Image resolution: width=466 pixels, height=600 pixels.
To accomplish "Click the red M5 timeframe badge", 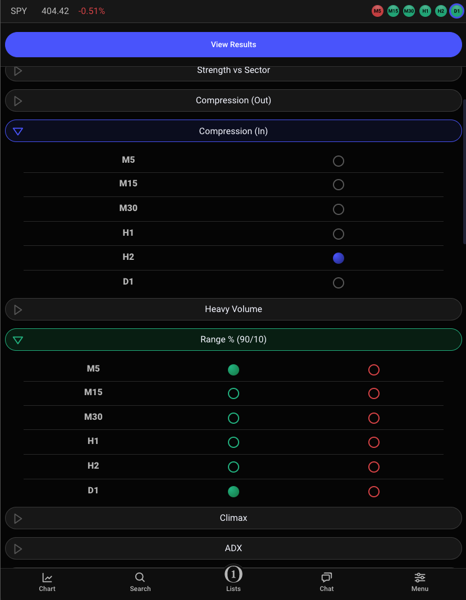I will tap(377, 11).
